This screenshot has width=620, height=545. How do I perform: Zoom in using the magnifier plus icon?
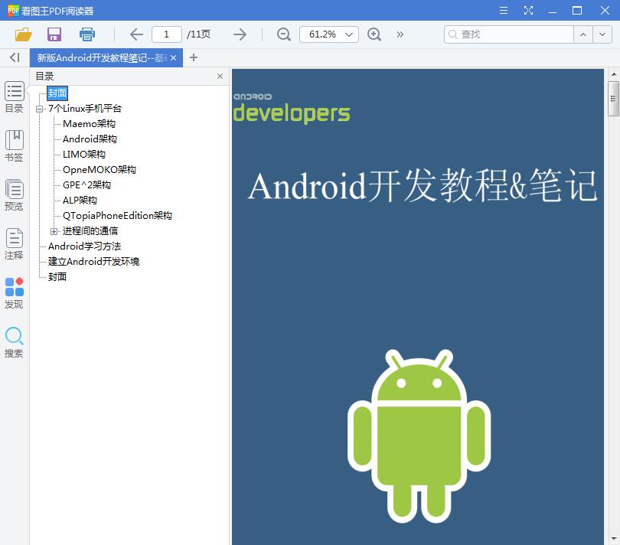tap(374, 34)
